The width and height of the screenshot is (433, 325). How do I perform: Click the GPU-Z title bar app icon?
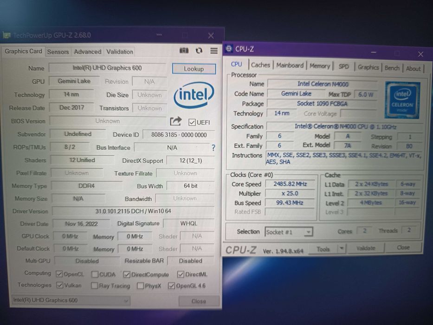6,35
